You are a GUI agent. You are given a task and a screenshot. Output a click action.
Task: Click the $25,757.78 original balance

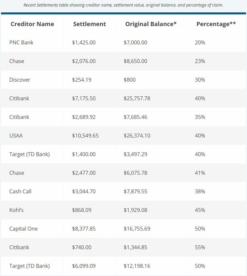[x=137, y=98]
